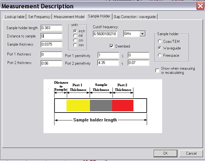
Task: Choose Freespace sample holder option
Action: coord(160,55)
